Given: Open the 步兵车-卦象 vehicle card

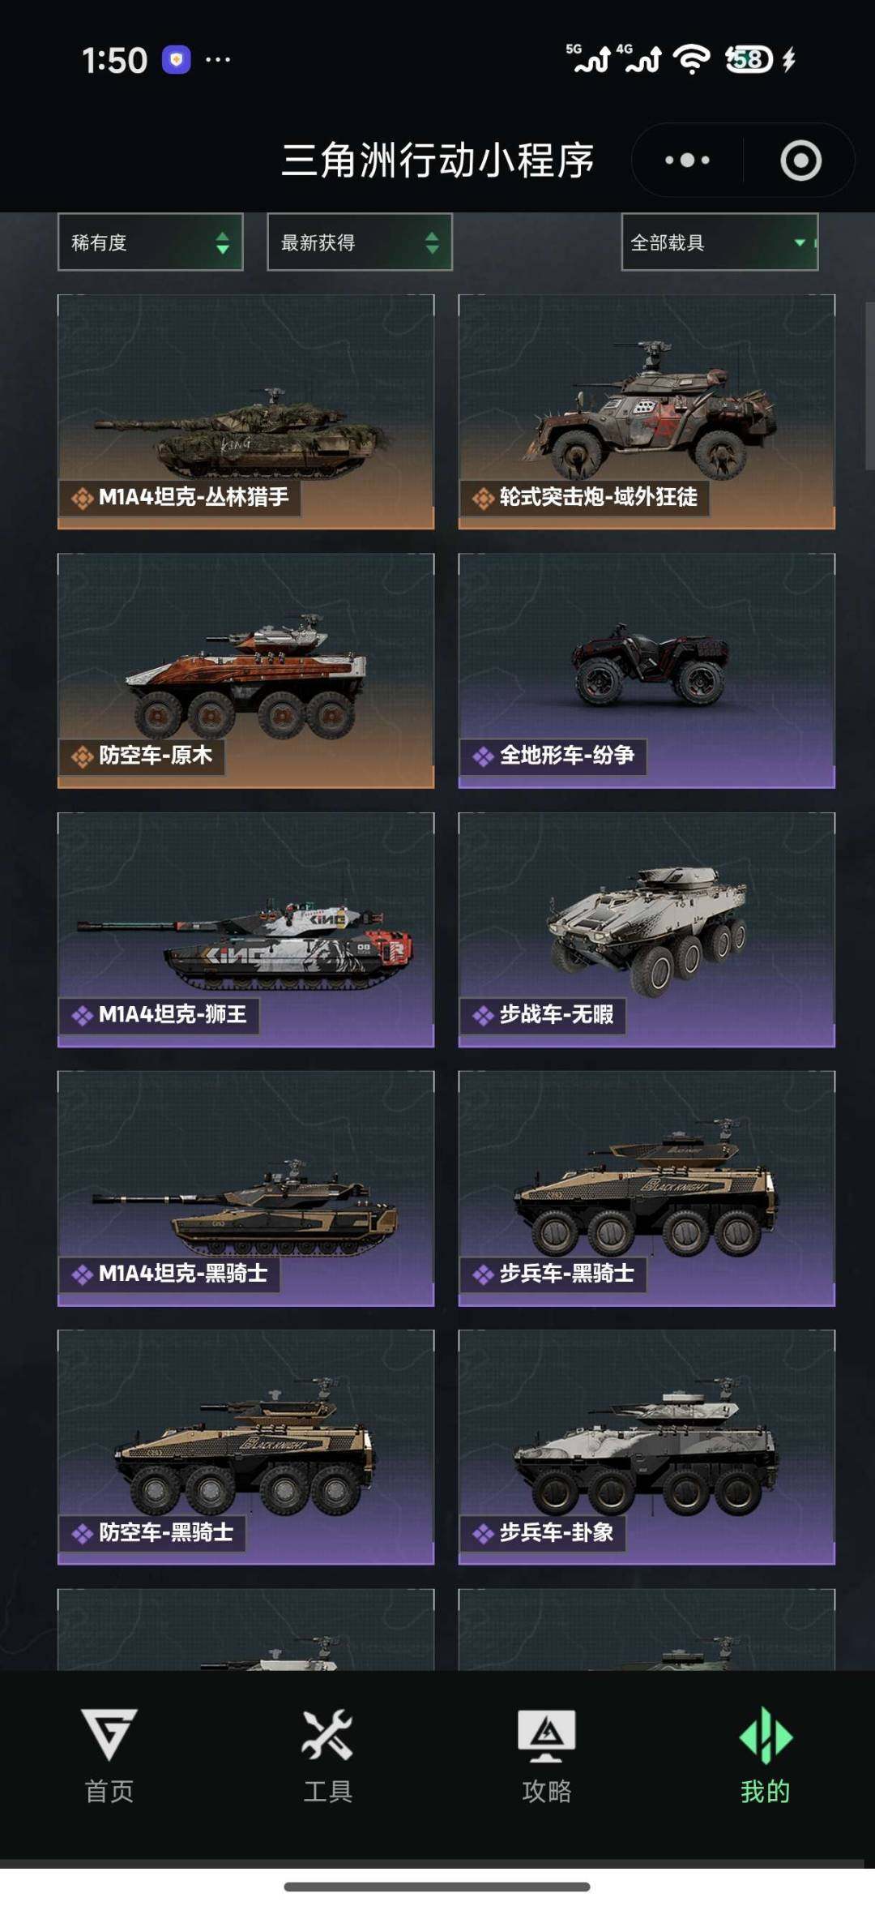Looking at the screenshot, I should 647,1447.
